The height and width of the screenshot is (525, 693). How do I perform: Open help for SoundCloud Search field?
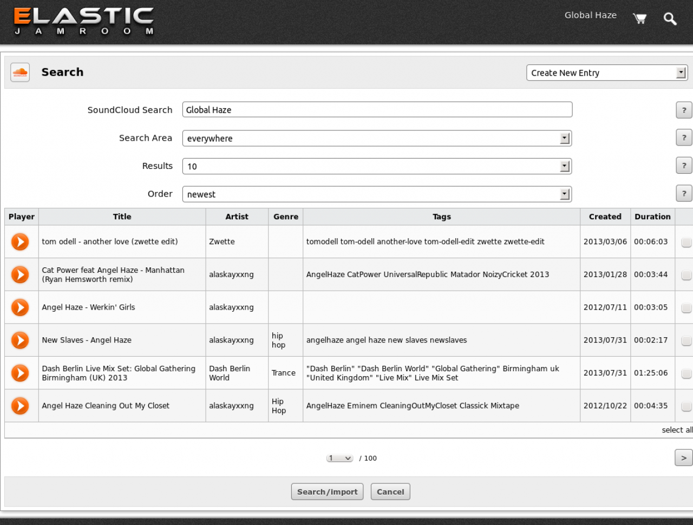(684, 110)
